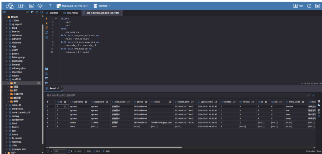Close the Result - 1 tab

click(x=62, y=87)
